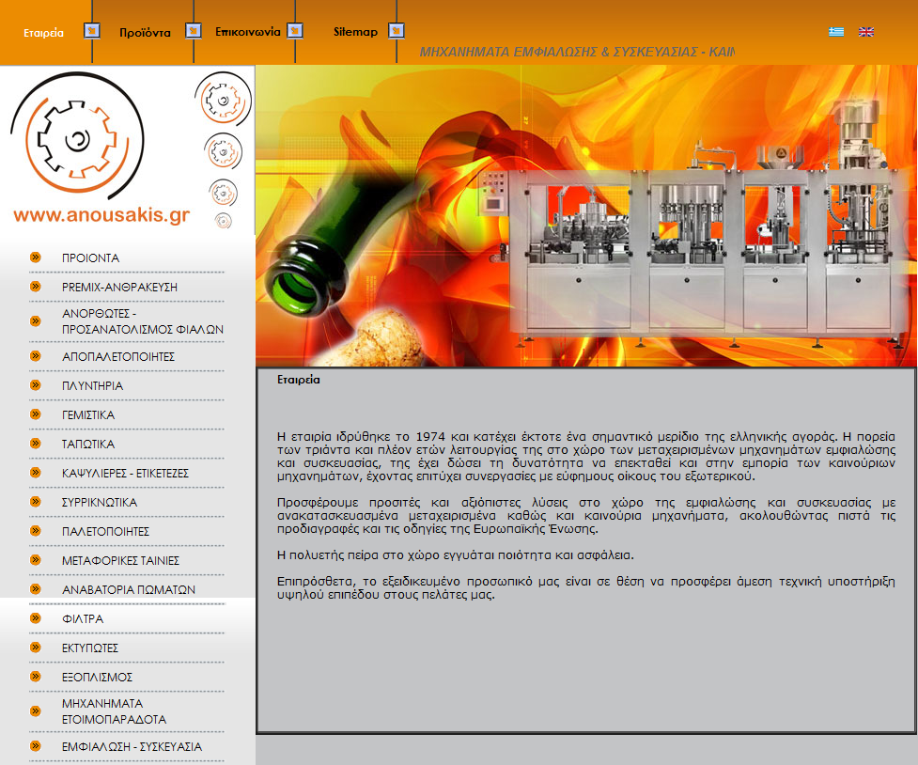Click the bottling machine banner image
The width and height of the screenshot is (918, 765).
click(x=586, y=215)
